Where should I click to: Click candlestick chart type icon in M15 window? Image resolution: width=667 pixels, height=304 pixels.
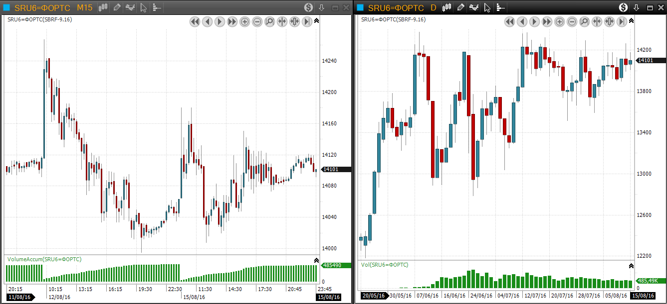[103, 7]
